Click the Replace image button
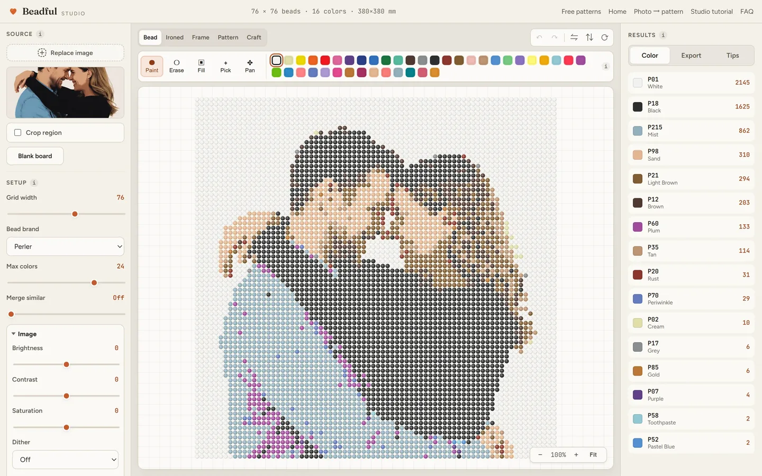This screenshot has width=762, height=476. 65,53
